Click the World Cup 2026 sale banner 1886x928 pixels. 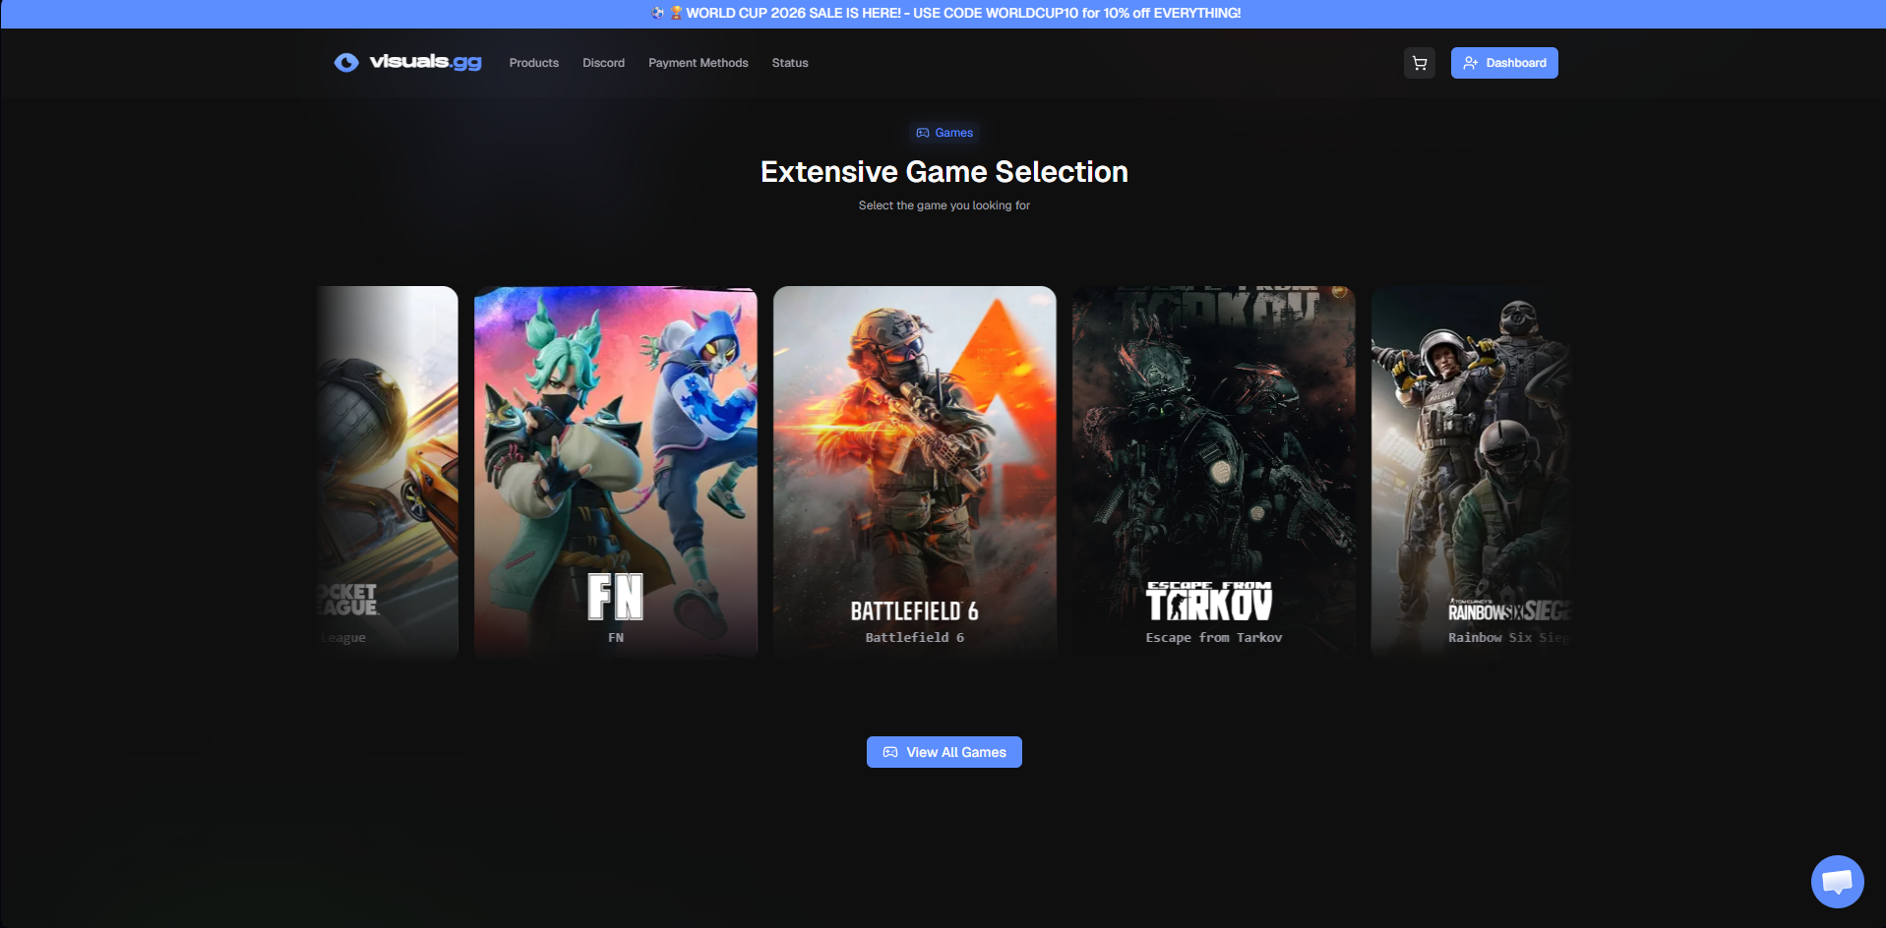[943, 14]
